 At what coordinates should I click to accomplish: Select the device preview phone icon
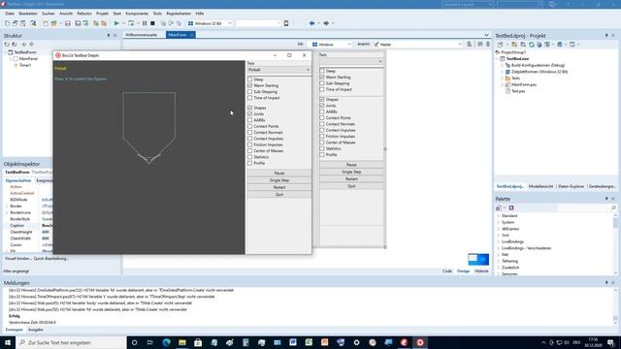[286, 23]
